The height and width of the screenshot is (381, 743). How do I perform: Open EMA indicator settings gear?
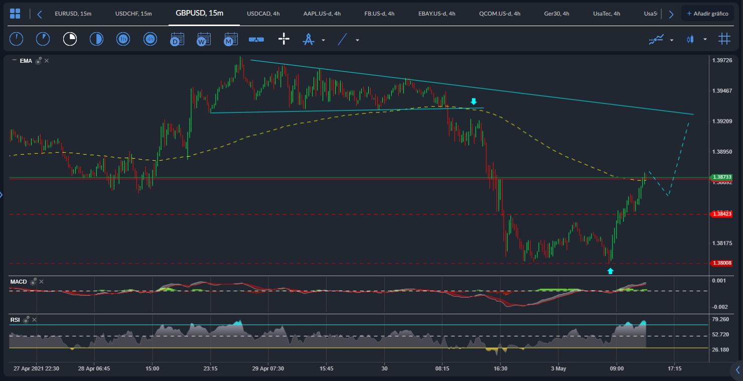pyautogui.click(x=38, y=61)
